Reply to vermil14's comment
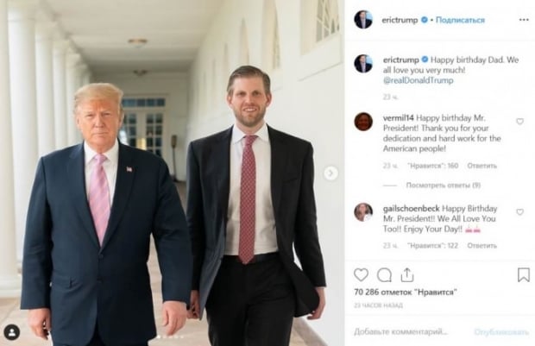The height and width of the screenshot is (346, 535). coord(481,166)
